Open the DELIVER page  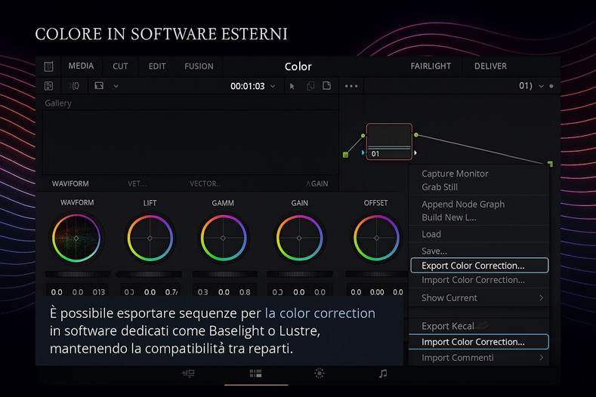tap(490, 66)
